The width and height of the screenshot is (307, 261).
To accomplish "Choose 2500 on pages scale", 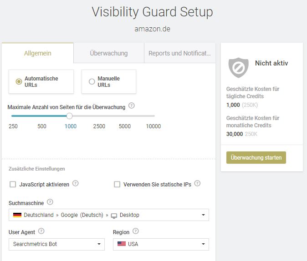I will [x=99, y=126].
